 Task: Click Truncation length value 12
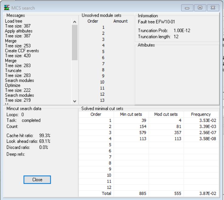[176, 37]
